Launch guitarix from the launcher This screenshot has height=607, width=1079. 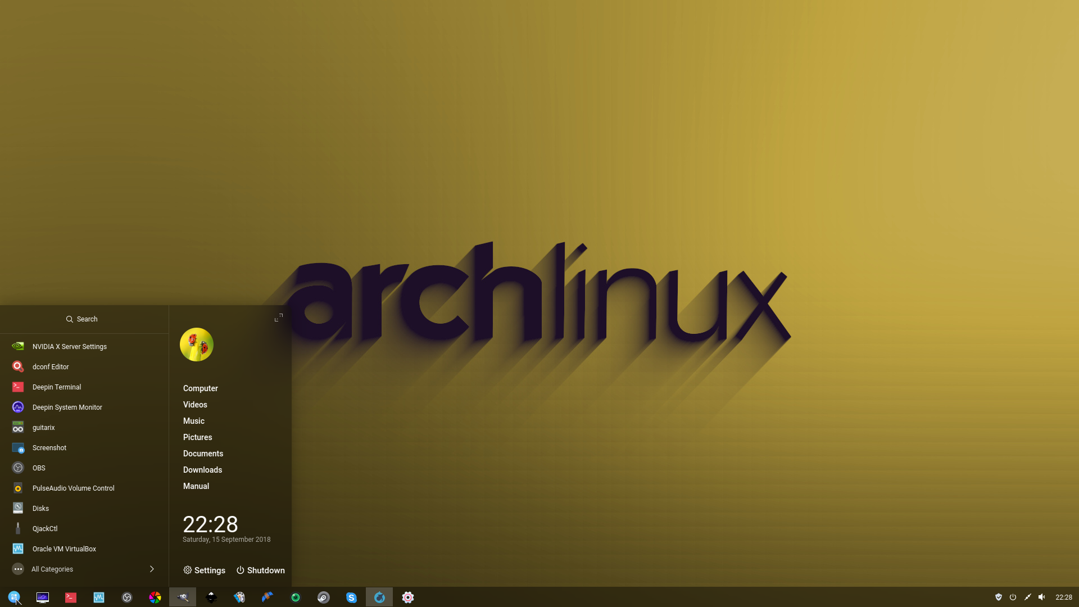coord(84,427)
